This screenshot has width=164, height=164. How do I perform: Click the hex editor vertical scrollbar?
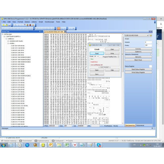click(122, 79)
